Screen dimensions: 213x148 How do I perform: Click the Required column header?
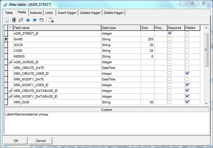[x=176, y=28]
